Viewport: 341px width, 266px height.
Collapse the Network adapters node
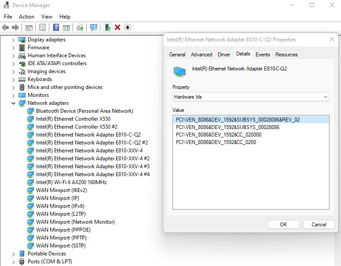click(14, 103)
